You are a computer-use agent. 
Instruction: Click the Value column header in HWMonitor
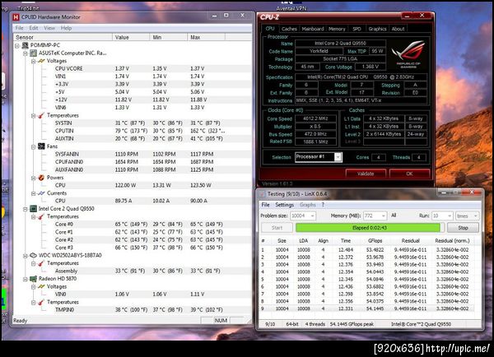coord(131,37)
